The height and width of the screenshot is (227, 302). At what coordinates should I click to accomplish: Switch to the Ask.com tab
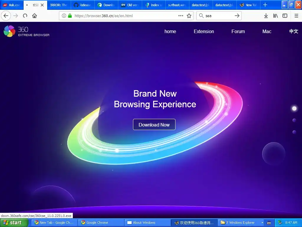12,5
